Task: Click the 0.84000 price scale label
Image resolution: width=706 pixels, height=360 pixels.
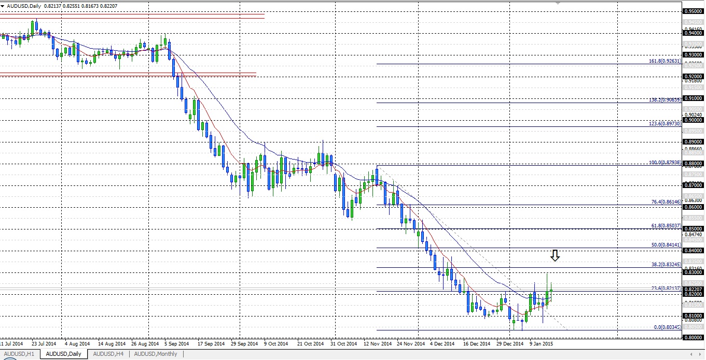Action: (x=694, y=250)
